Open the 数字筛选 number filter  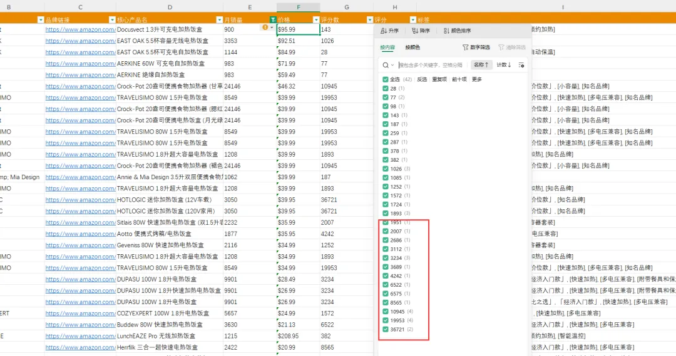(476, 47)
